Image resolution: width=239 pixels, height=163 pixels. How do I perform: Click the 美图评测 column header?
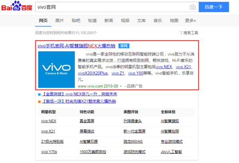point(131,112)
